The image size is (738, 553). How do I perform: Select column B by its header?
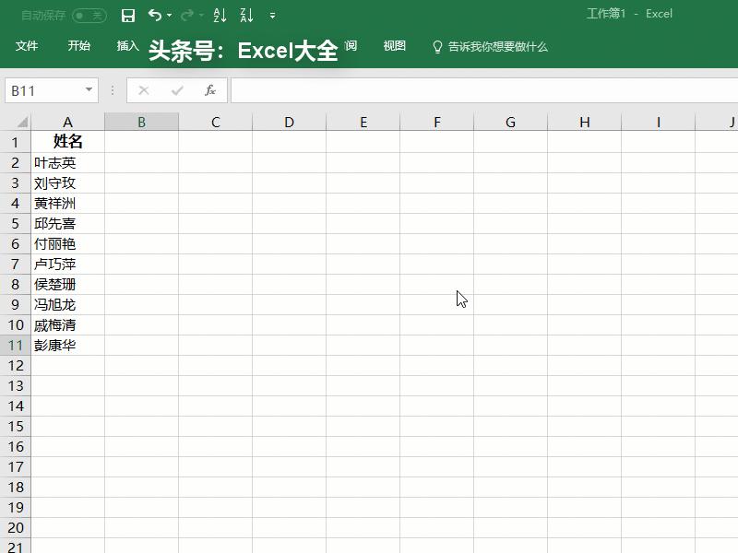tap(142, 122)
